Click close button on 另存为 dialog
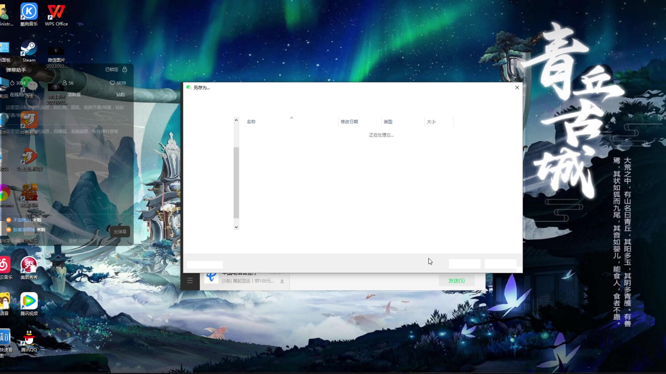Screen dimensions: 666x374 pos(517,87)
